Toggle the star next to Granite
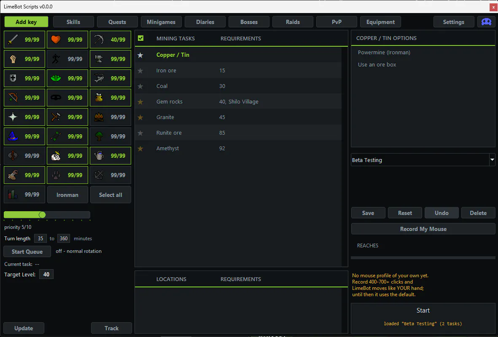This screenshot has width=498, height=337. coord(140,117)
